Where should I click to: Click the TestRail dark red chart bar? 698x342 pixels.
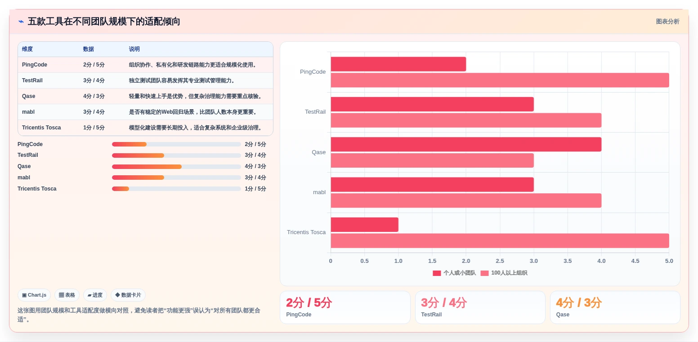432,104
